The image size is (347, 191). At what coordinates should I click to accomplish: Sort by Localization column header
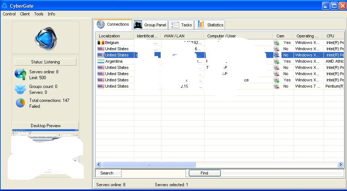click(115, 36)
